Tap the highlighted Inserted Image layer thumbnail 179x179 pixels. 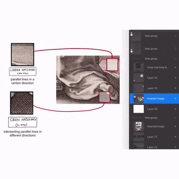[x=139, y=98]
